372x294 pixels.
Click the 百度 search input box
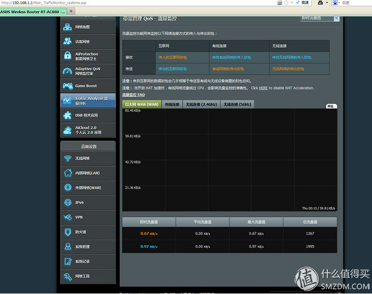(356, 2)
